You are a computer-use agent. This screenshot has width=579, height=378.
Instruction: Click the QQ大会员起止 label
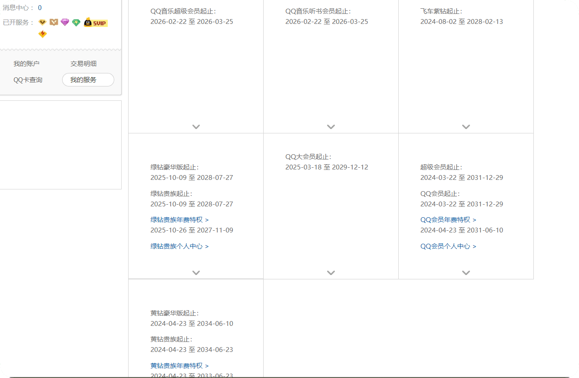point(308,157)
